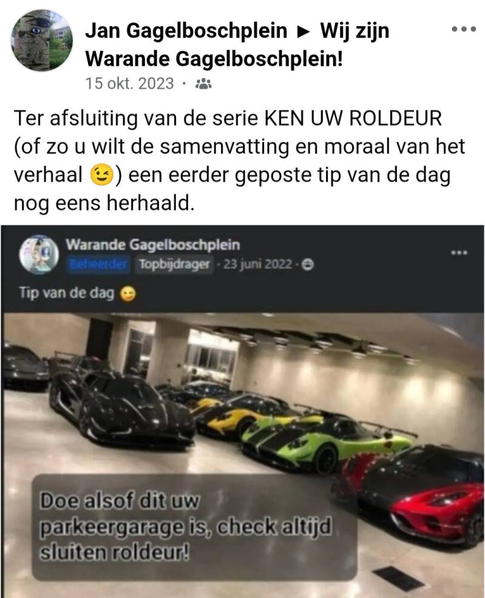Click the gray caption box about the roldeur
The height and width of the screenshot is (598, 485).
(x=195, y=527)
